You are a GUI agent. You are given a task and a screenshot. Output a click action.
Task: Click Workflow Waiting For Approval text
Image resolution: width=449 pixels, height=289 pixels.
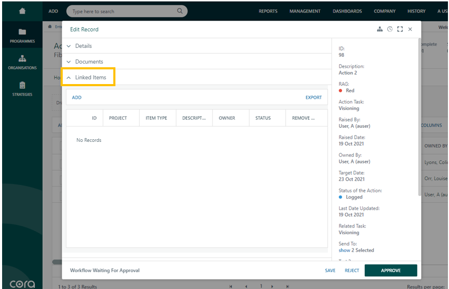point(105,271)
